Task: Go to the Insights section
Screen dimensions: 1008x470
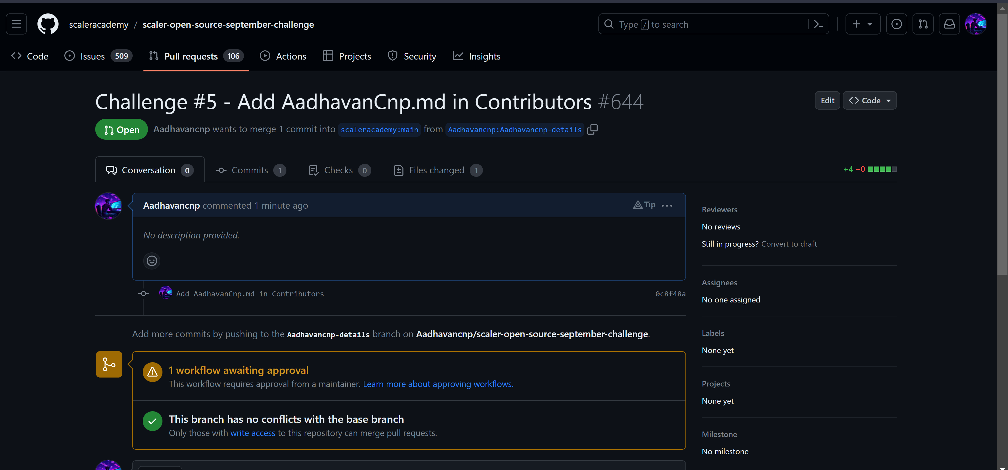Action: [477, 56]
